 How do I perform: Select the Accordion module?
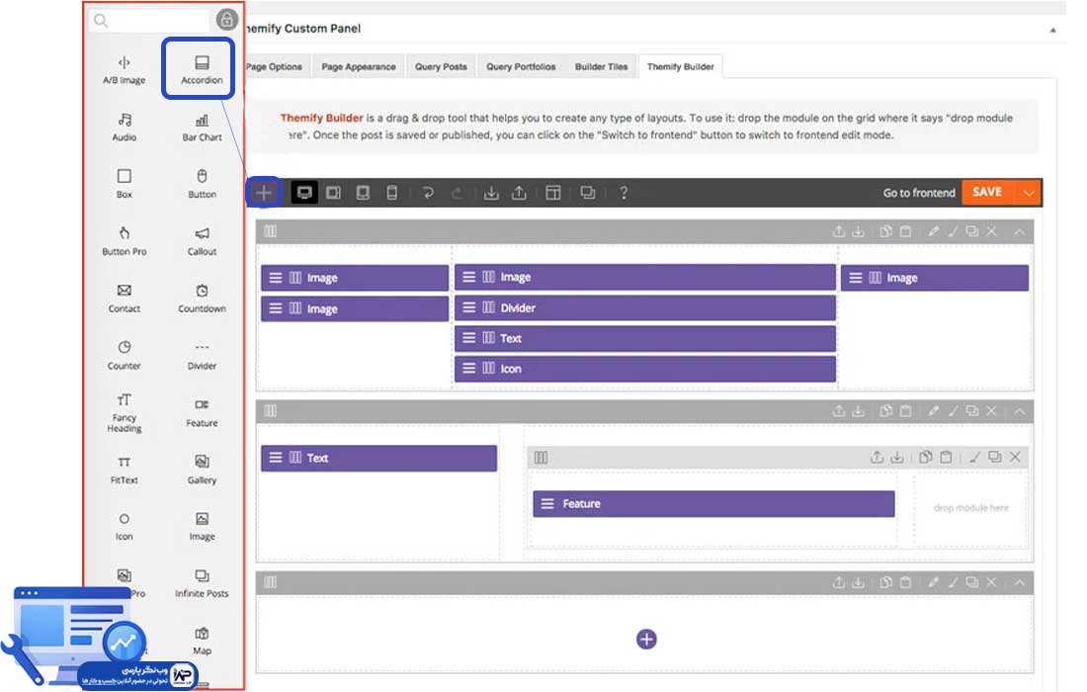coord(202,69)
